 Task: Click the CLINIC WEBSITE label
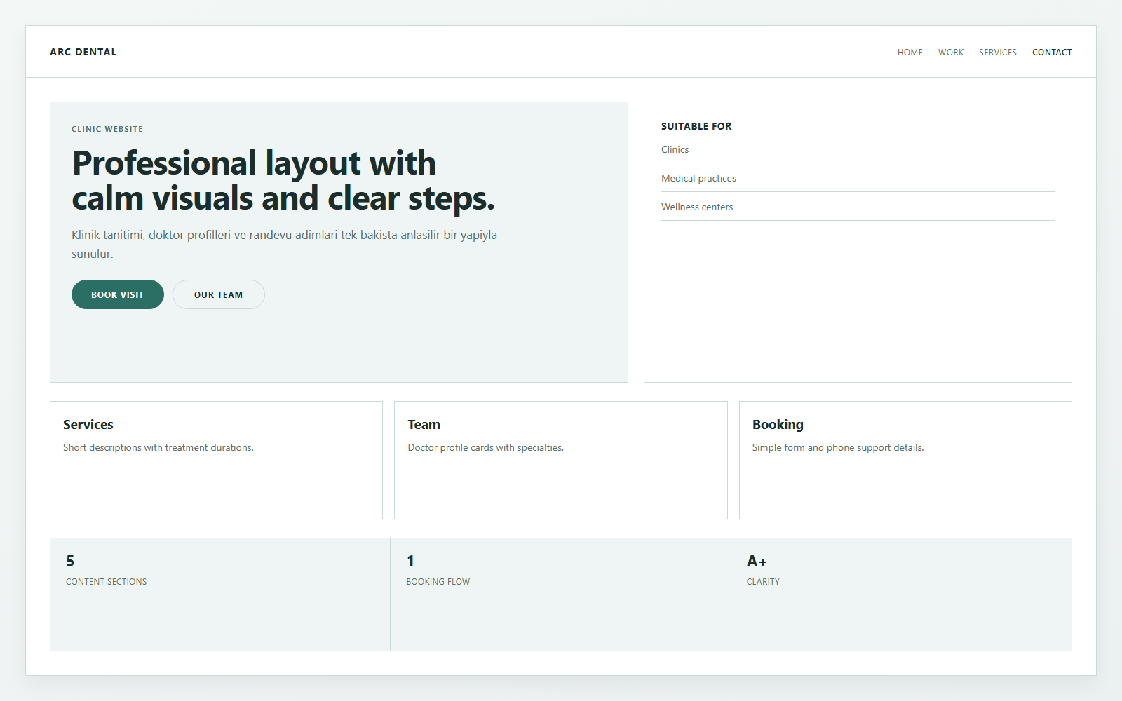coord(107,129)
